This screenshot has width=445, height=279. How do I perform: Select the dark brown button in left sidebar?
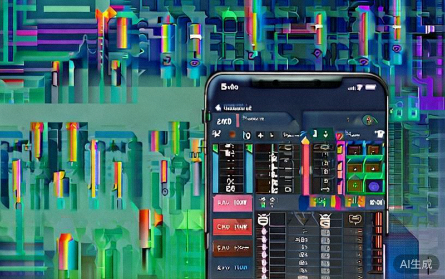pyautogui.click(x=232, y=247)
